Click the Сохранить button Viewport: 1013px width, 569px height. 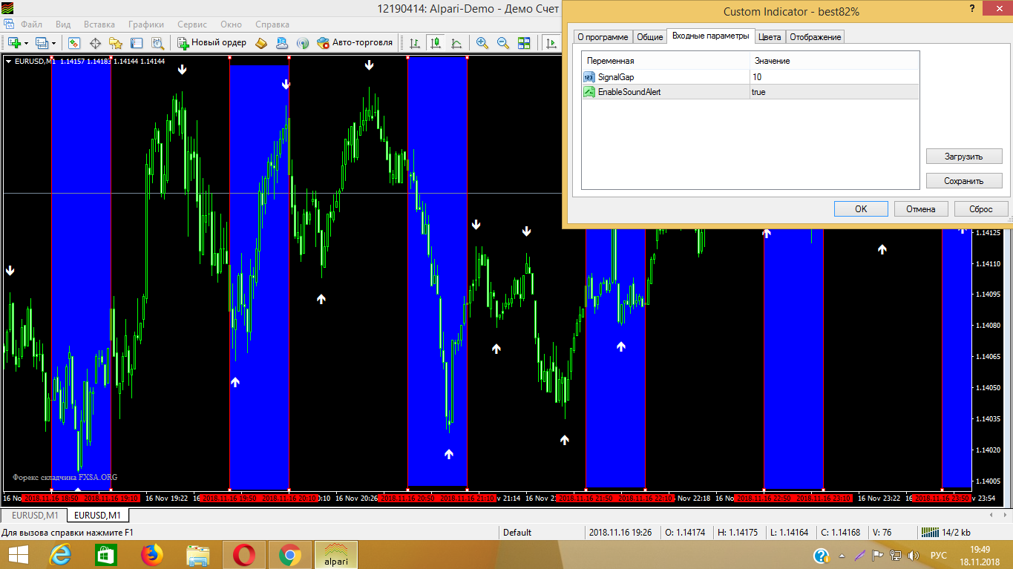coord(964,180)
